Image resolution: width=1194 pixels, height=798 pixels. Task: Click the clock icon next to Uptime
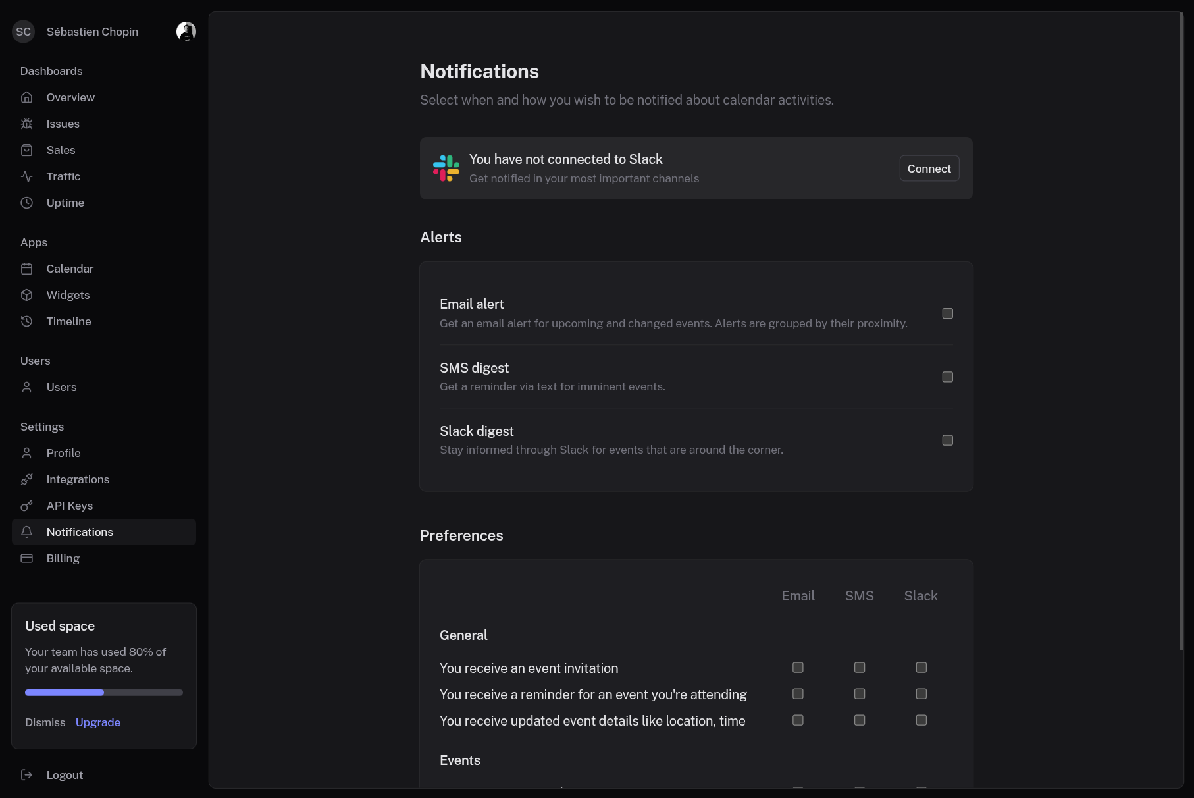(26, 203)
